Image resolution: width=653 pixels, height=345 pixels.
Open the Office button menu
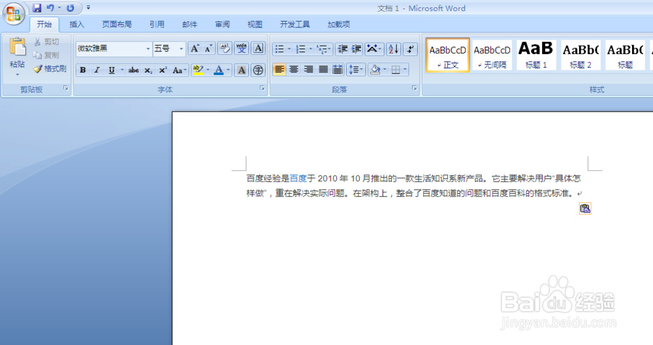[13, 14]
